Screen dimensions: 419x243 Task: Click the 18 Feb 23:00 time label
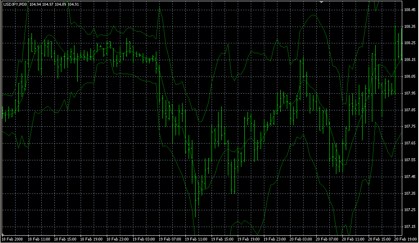(x=117, y=239)
